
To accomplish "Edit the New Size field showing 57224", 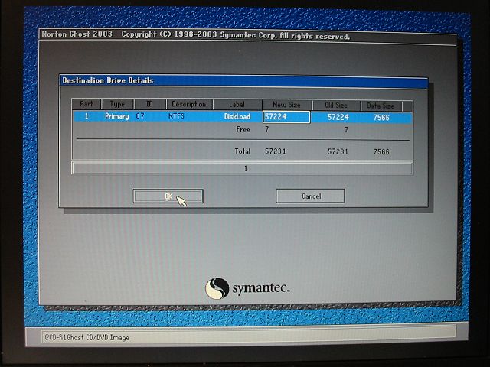I will [286, 117].
